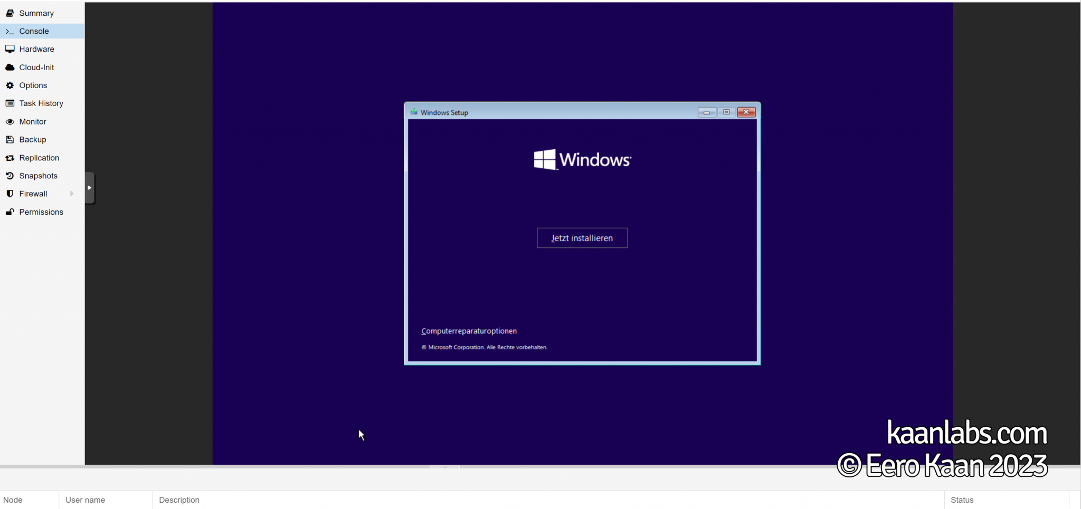Open Computerreparaturoptionen link

(x=469, y=331)
